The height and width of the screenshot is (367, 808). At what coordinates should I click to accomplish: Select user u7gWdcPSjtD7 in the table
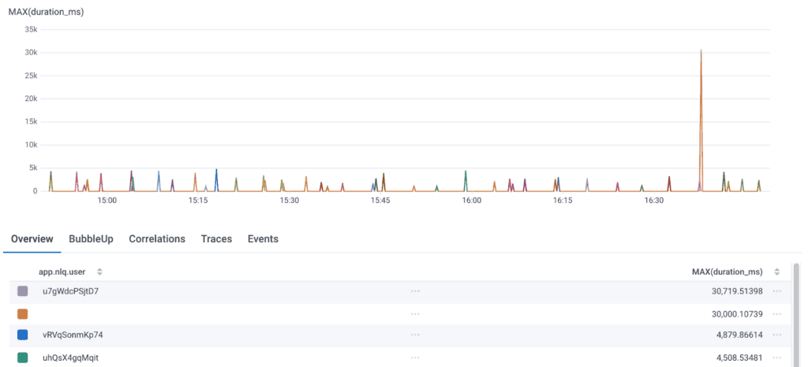click(70, 291)
